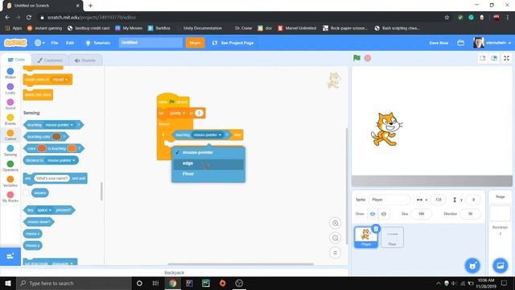Image resolution: width=515 pixels, height=290 pixels.
Task: Toggle the 'answer' reporter checkbox
Action: click(27, 193)
